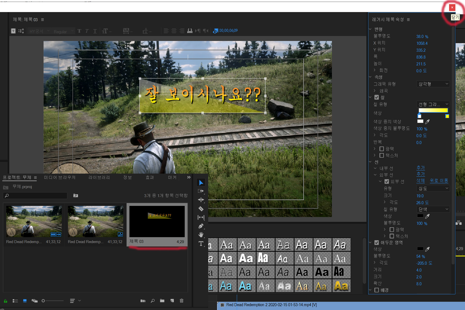Image resolution: width=465 pixels, height=310 pixels.
Task: Click the new item icon
Action: pyautogui.click(x=172, y=301)
